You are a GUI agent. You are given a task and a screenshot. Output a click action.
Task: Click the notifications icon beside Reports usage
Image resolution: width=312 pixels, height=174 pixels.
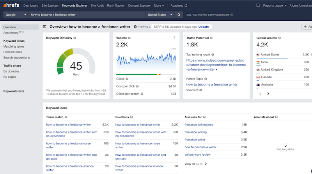[258, 5]
